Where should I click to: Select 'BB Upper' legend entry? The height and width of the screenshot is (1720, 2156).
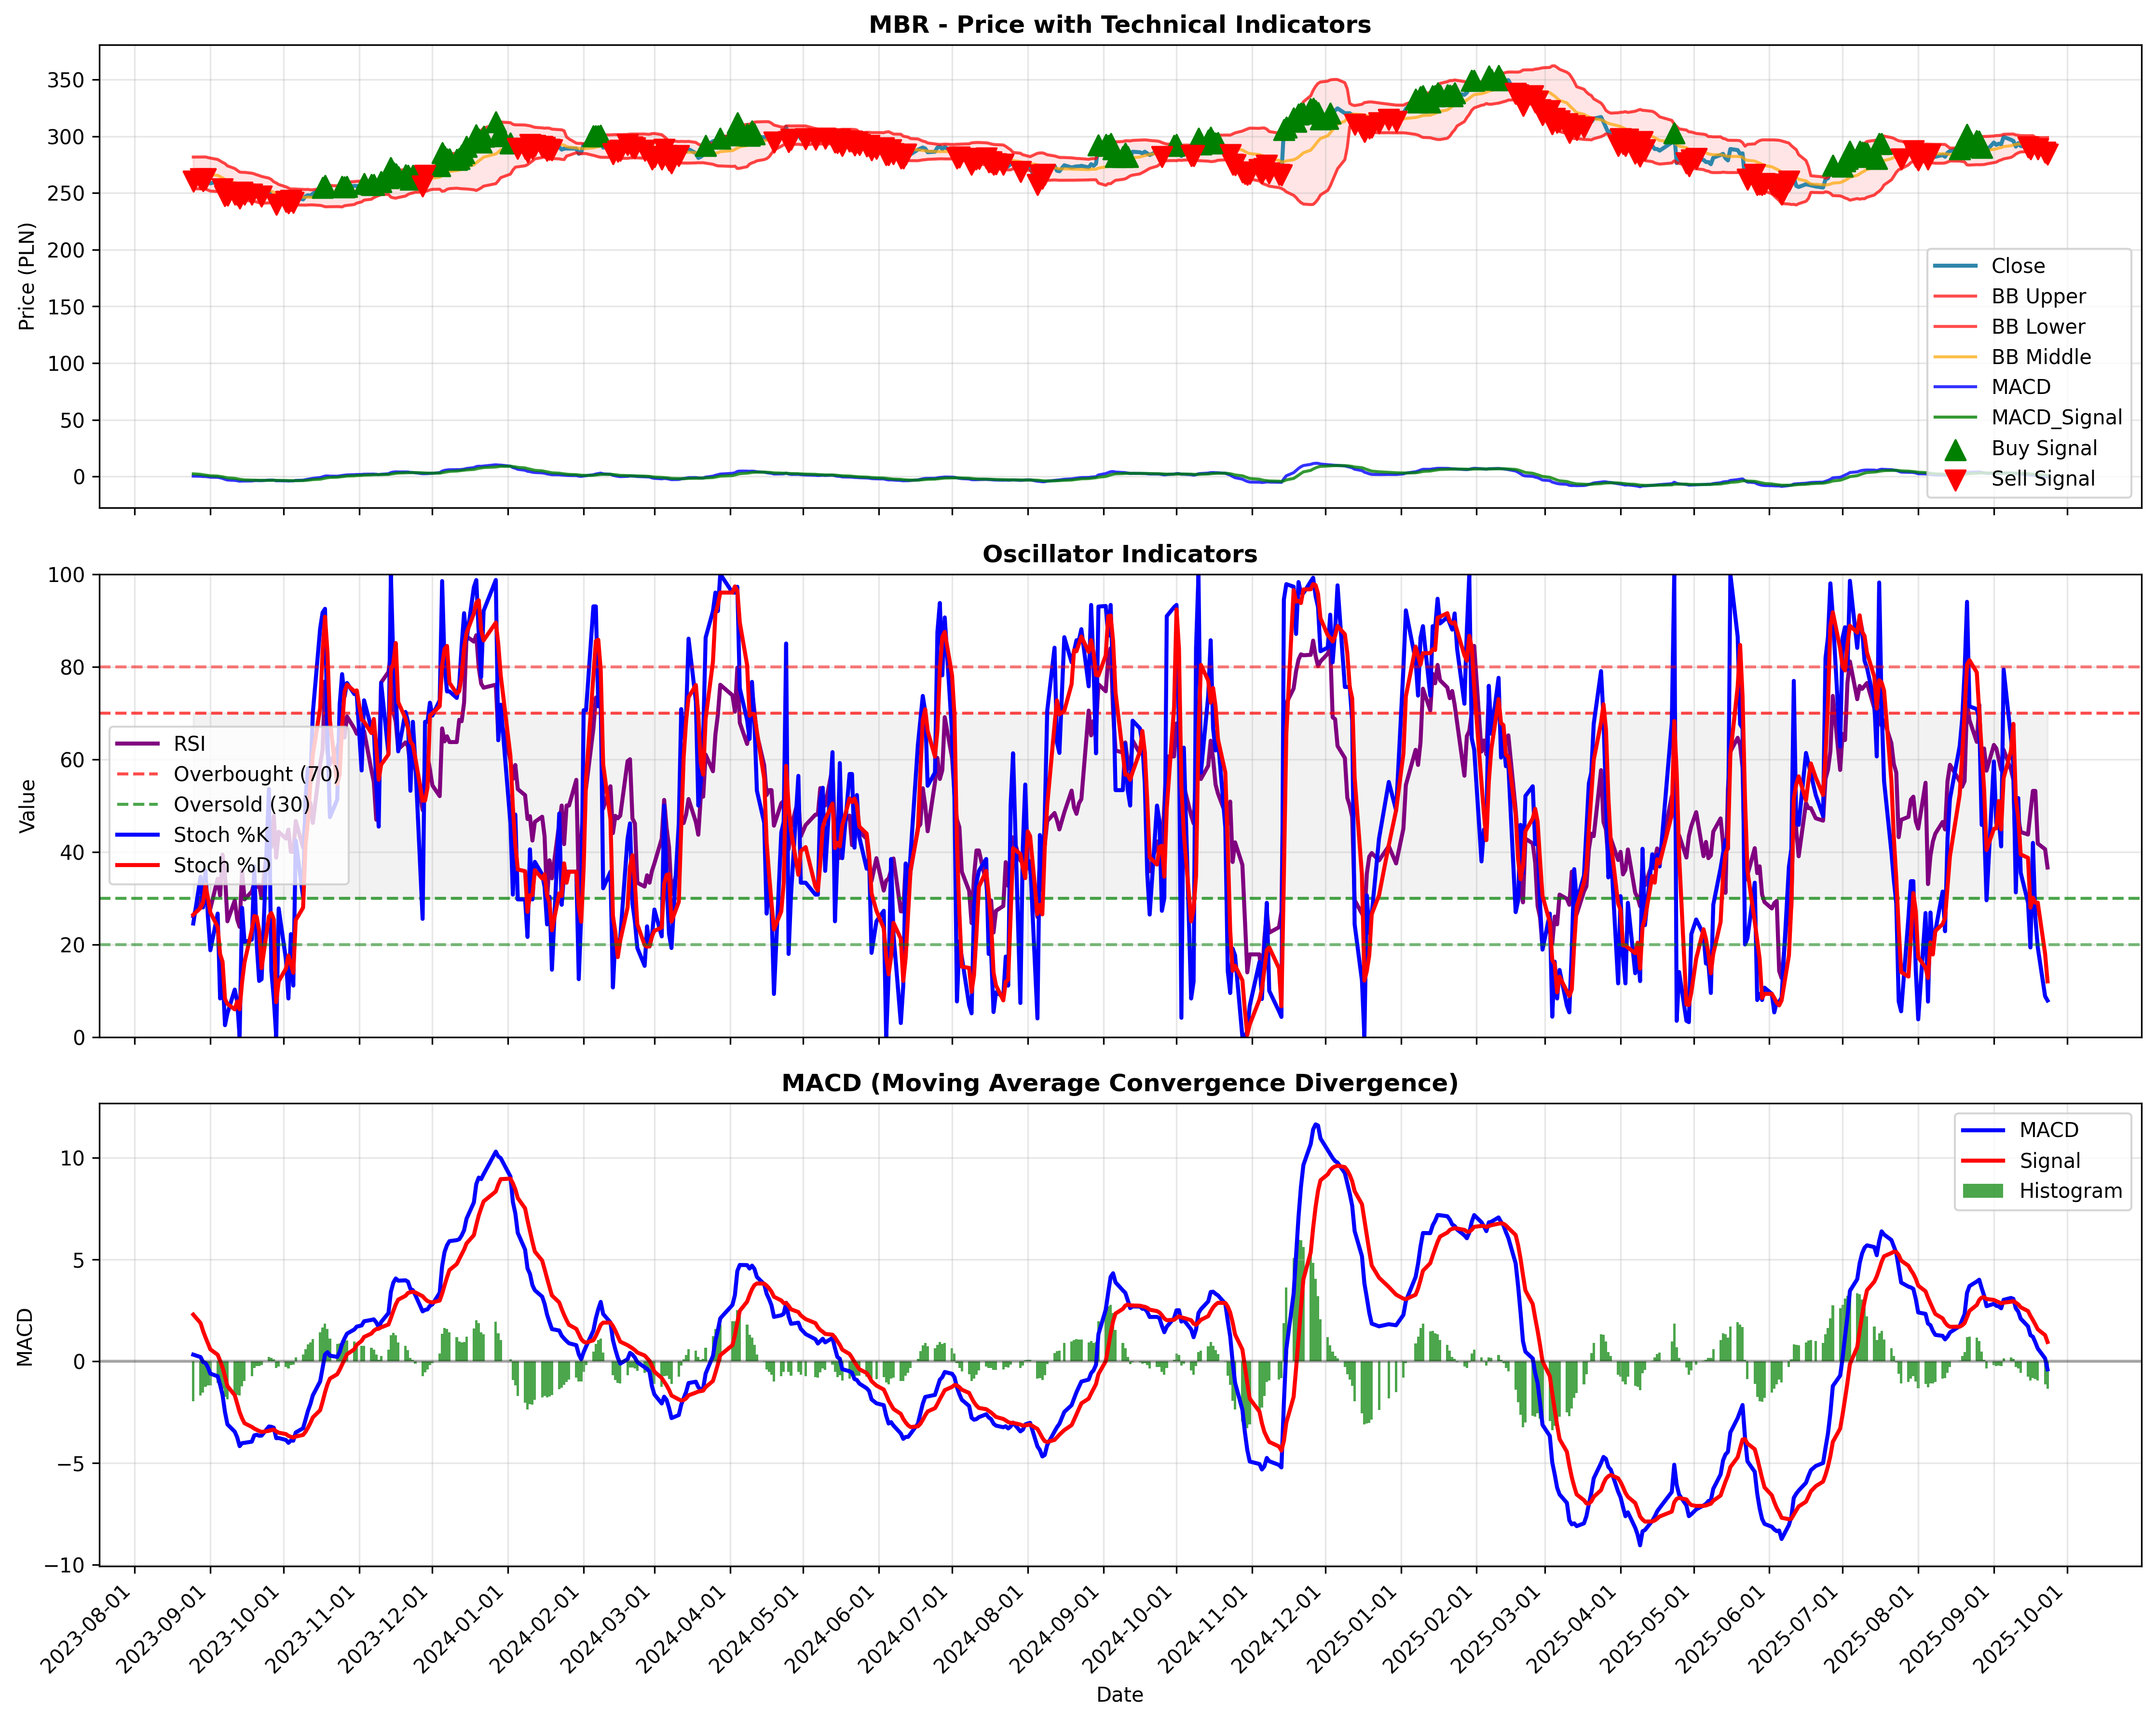pyautogui.click(x=2038, y=296)
